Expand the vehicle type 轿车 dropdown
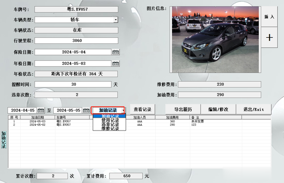This screenshot has height=183, width=284. [115, 20]
